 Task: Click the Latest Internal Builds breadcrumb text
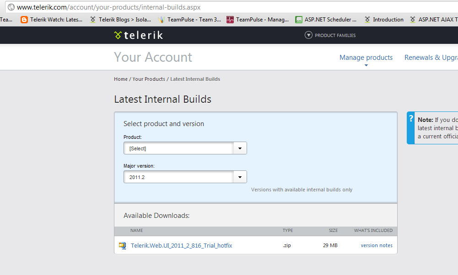195,79
